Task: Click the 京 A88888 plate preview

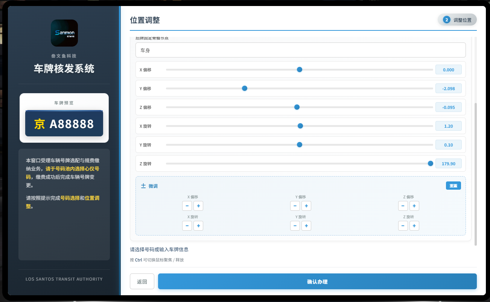Action: tap(64, 124)
